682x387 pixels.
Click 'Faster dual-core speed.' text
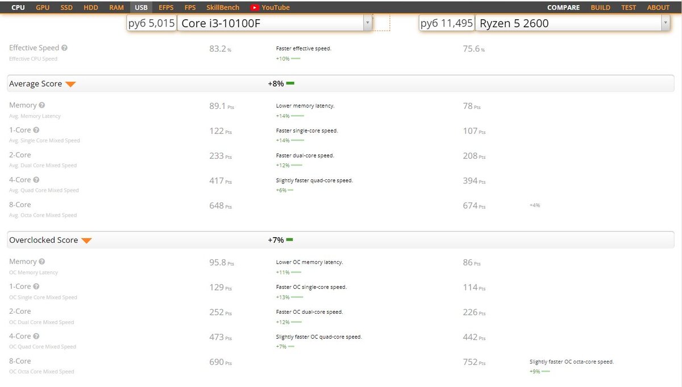[x=305, y=155]
